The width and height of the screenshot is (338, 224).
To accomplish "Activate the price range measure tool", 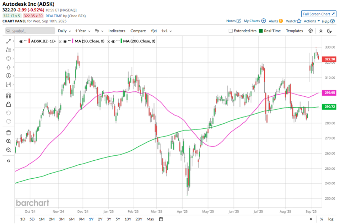I will tap(8, 84).
